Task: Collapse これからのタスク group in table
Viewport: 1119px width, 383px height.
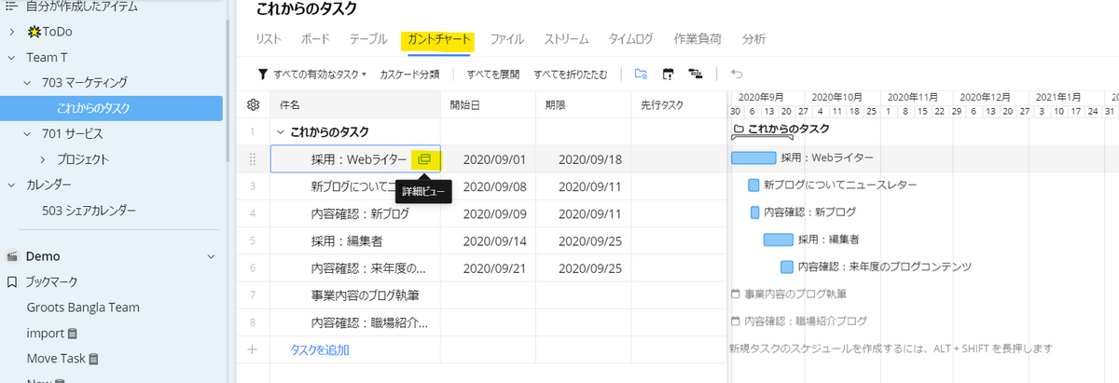Action: (280, 132)
